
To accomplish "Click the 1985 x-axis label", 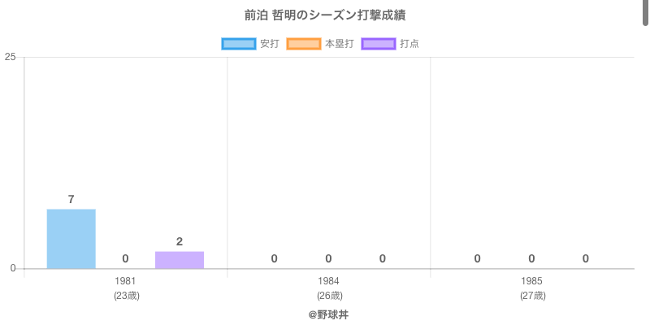I will (x=531, y=281).
